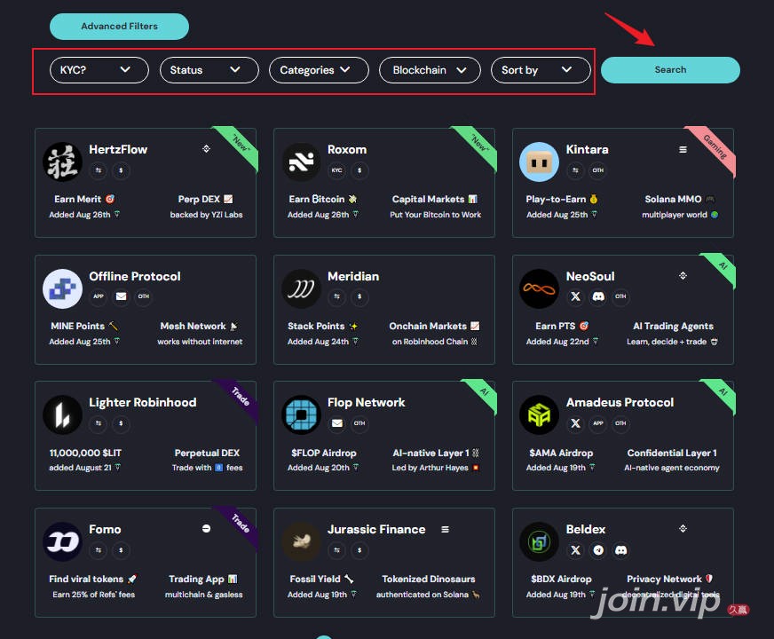Image resolution: width=774 pixels, height=639 pixels.
Task: Click "Capital Markets" text on Roxom card
Action: (429, 199)
